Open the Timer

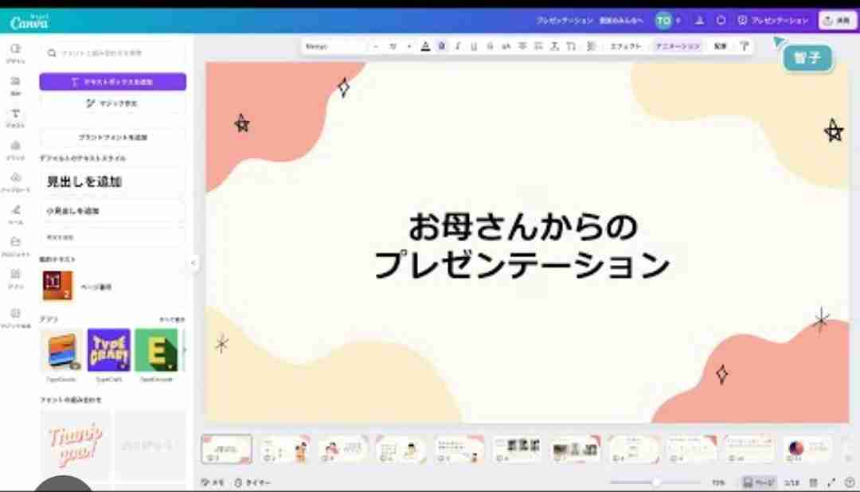252,482
